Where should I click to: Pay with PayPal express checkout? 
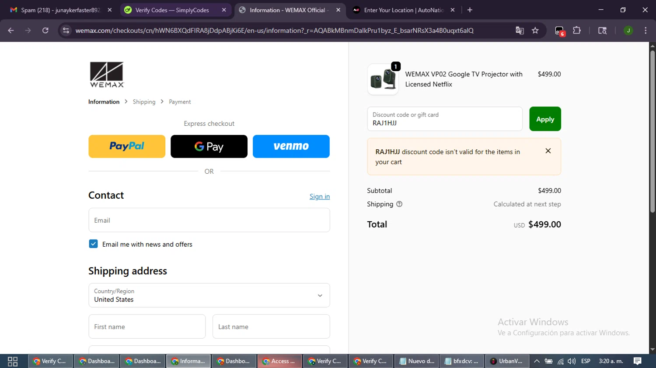[127, 146]
